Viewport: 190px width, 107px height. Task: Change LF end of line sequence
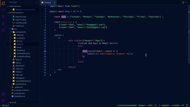click(x=155, y=106)
